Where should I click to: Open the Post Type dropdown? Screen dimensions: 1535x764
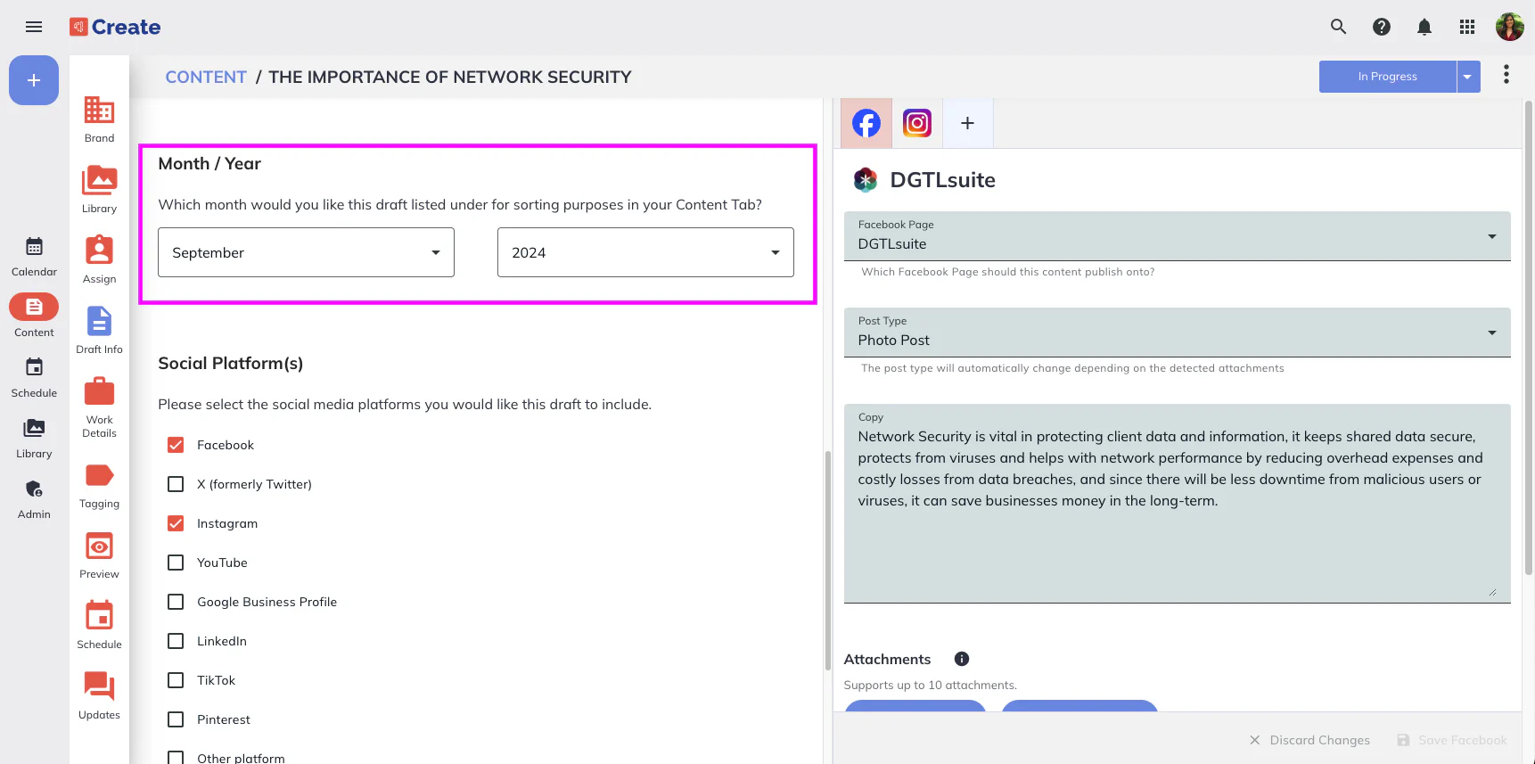(x=1176, y=333)
